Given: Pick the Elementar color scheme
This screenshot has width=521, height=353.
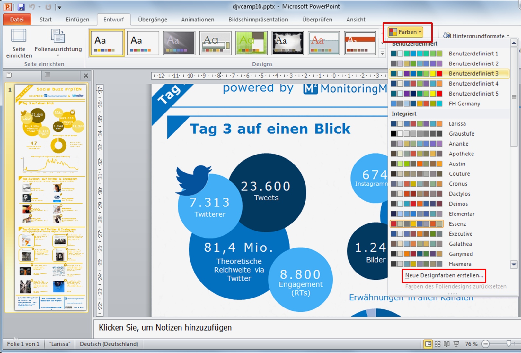Looking at the screenshot, I should point(449,214).
